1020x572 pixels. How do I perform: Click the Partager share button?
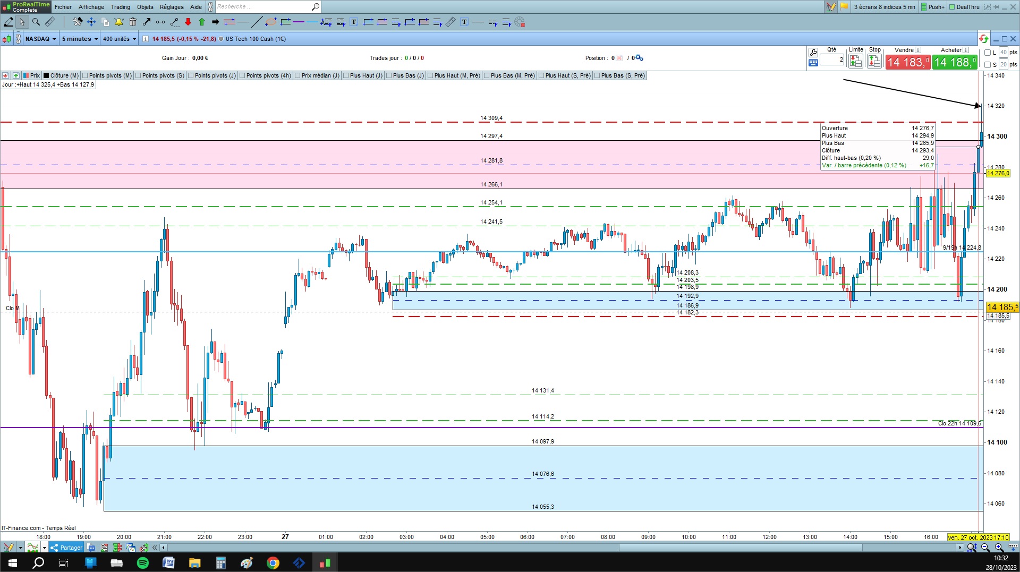click(66, 548)
